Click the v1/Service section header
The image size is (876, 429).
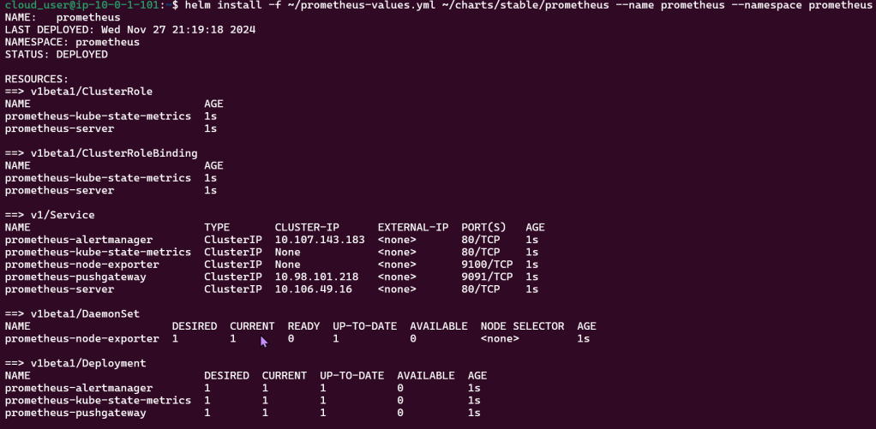click(50, 215)
